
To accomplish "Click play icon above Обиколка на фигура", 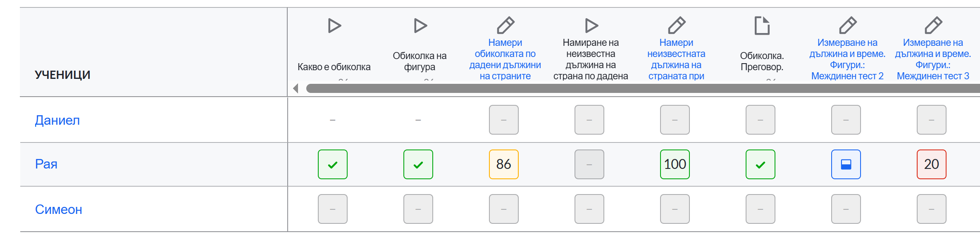I will 420,26.
